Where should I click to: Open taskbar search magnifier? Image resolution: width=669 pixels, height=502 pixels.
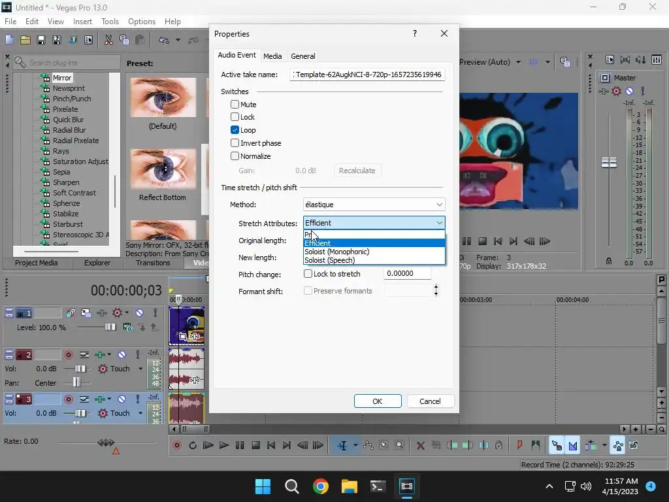[292, 486]
